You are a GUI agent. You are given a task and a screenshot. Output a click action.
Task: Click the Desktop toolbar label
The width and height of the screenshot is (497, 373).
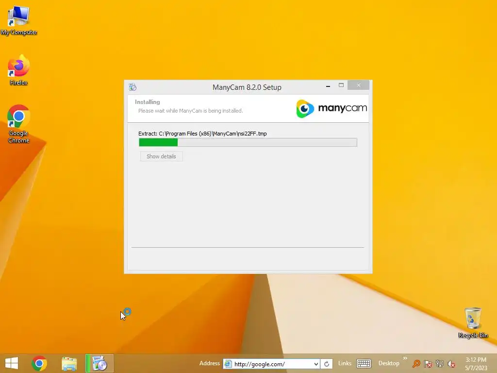[389, 363]
